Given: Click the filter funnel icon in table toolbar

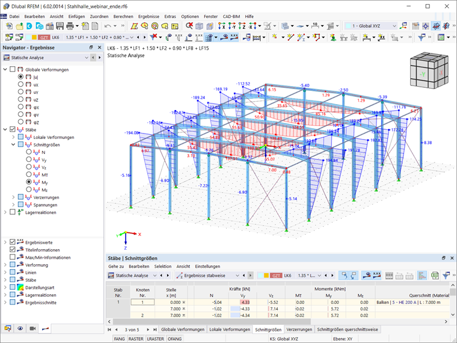Looking at the screenshot, I should point(446,275).
